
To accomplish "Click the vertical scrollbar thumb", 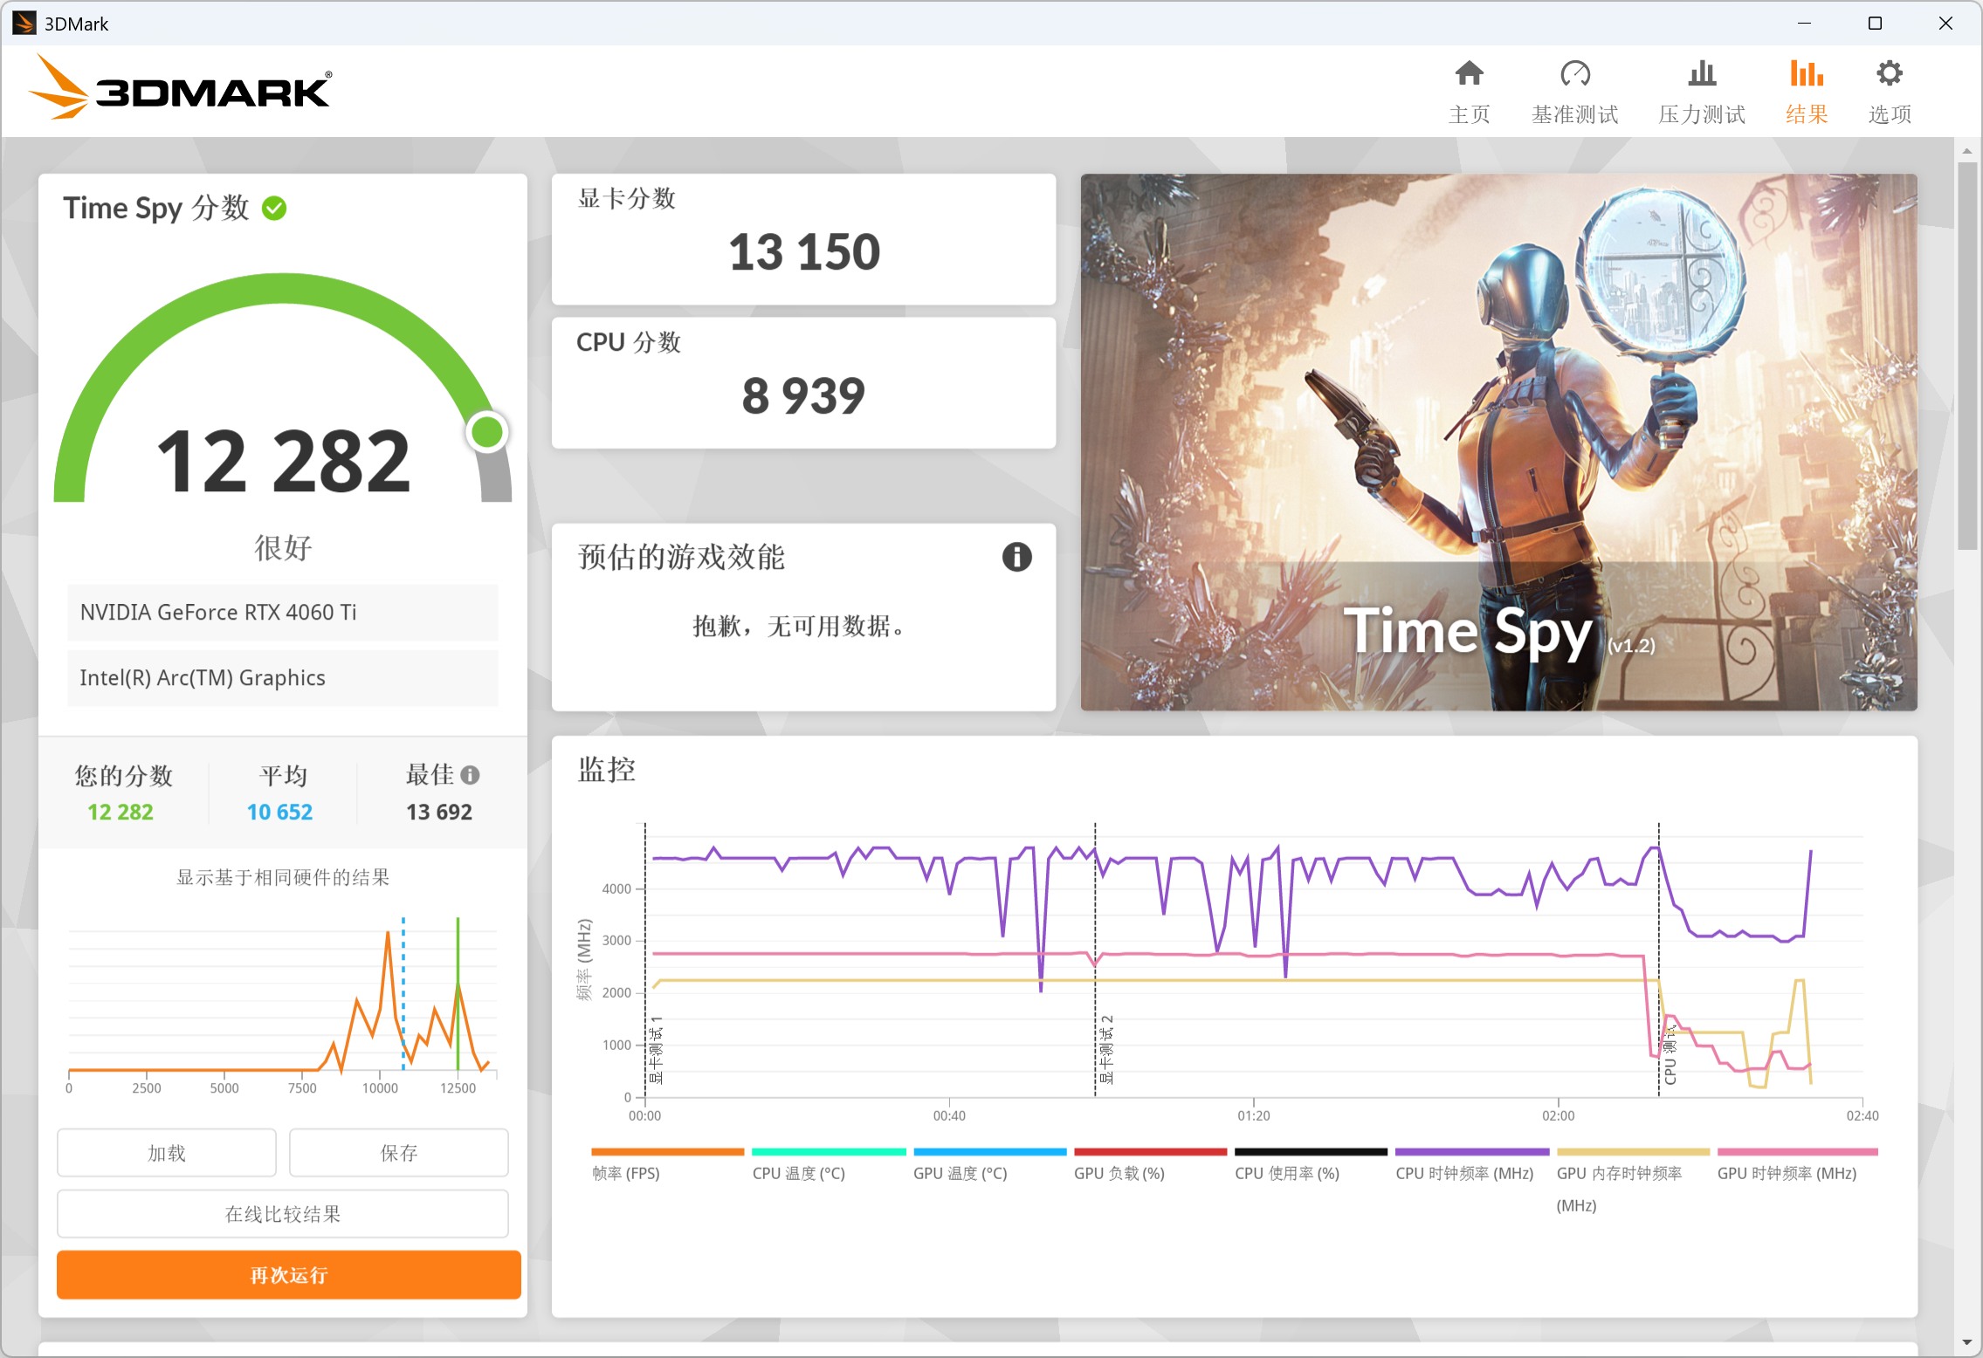I will tap(1966, 354).
